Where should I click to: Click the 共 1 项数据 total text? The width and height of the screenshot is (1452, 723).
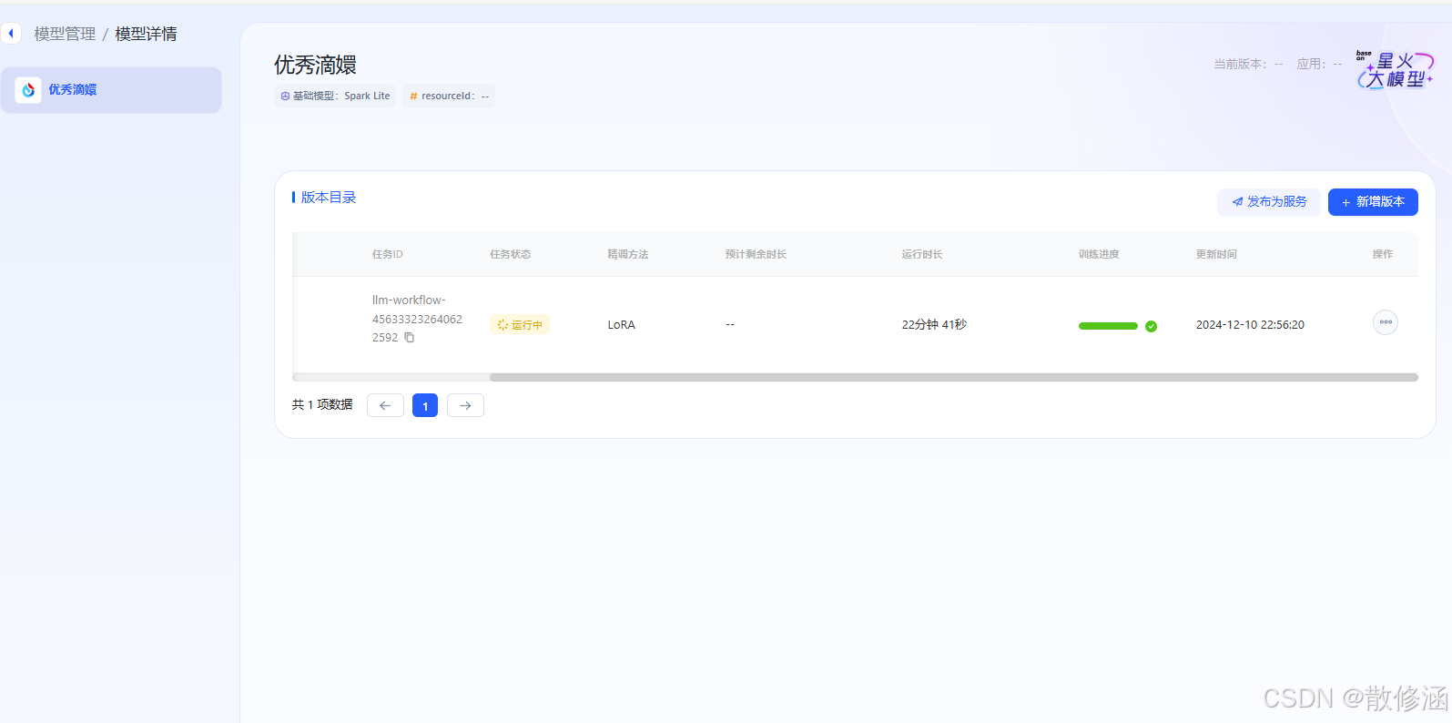[322, 405]
